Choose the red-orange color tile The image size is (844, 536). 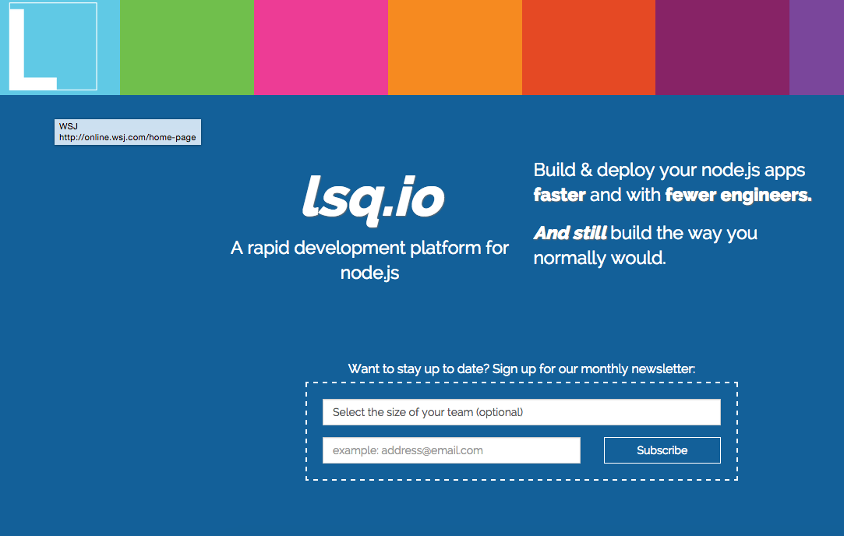588,47
